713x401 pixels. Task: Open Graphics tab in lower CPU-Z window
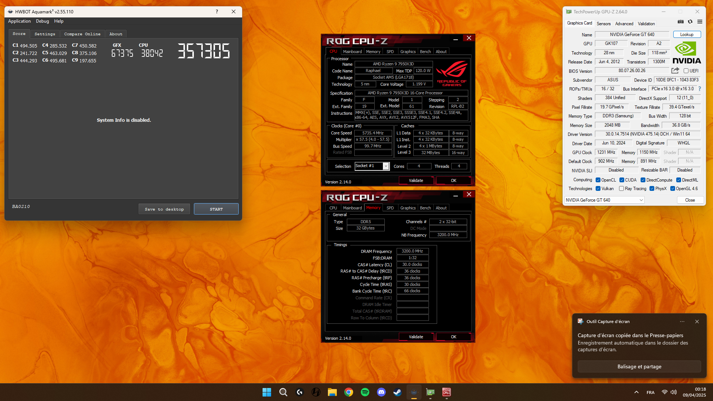[408, 208]
